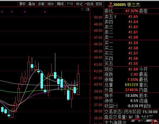The image size is (159, 124).
Task: Click the 50.00 price axis label
Action: click(98, 17)
